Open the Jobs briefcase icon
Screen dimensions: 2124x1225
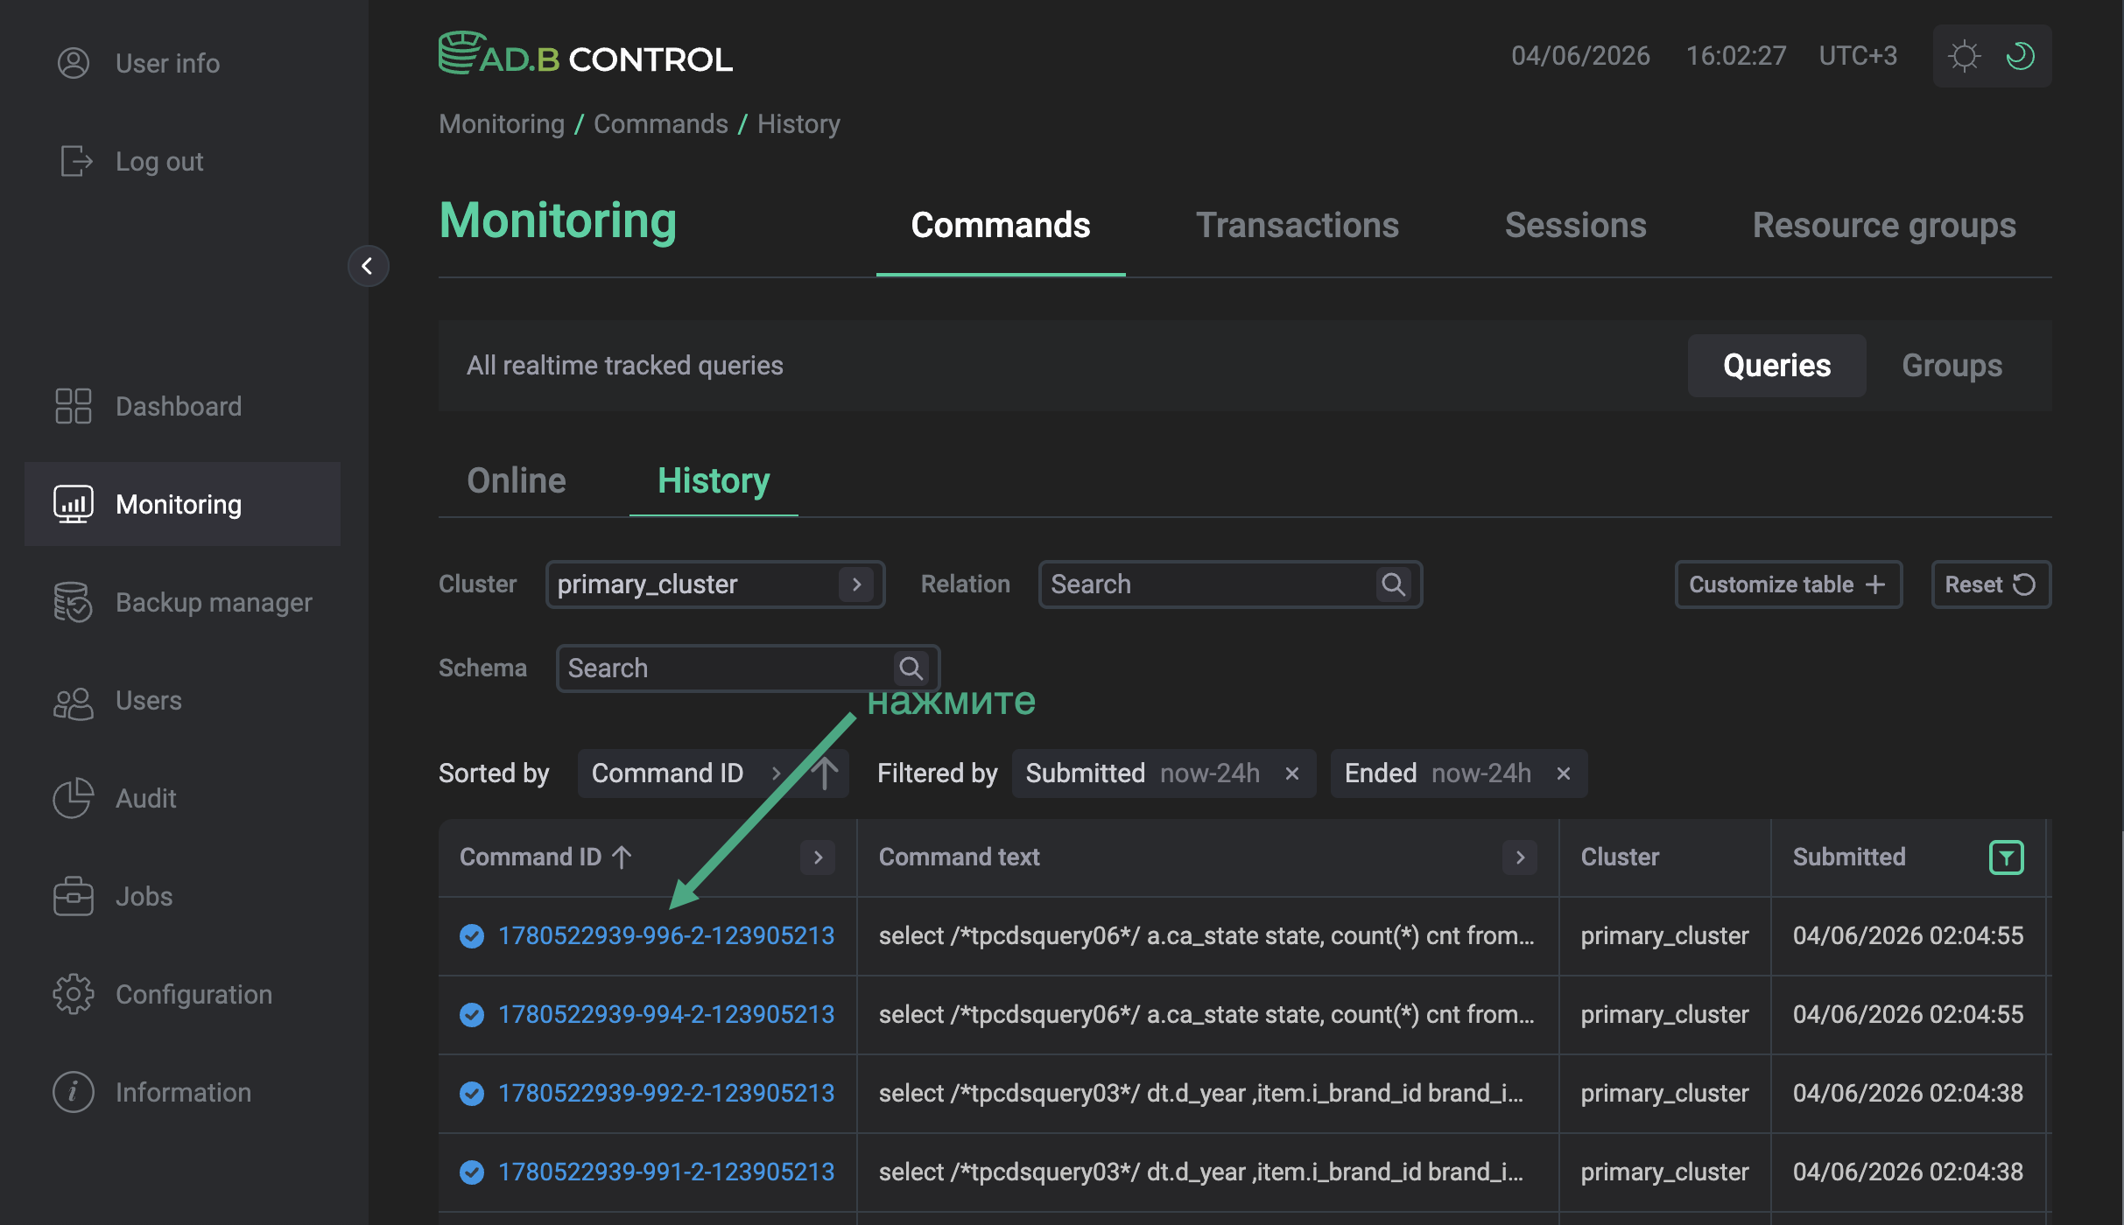(x=74, y=896)
